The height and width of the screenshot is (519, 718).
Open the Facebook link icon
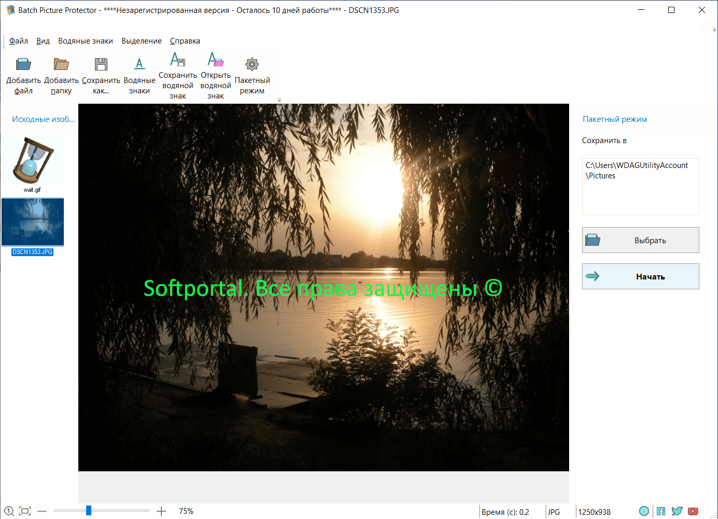click(x=661, y=511)
